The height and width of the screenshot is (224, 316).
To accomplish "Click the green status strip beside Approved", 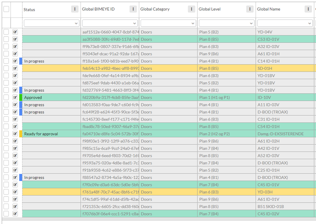I will click(21, 97).
